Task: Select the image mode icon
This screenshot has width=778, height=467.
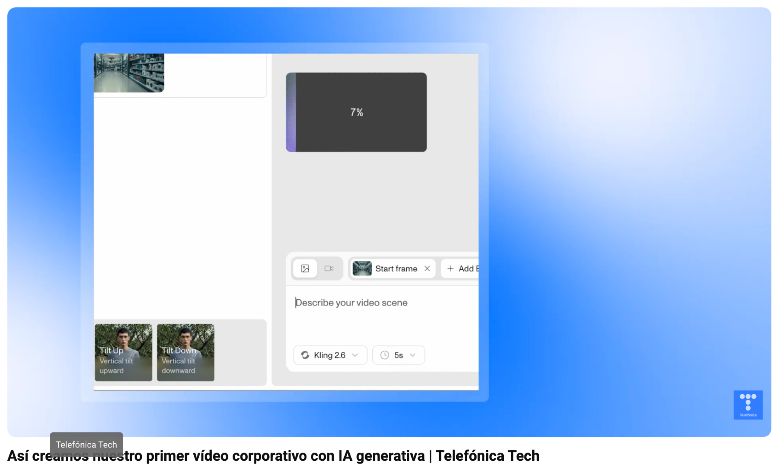Action: [x=305, y=269]
